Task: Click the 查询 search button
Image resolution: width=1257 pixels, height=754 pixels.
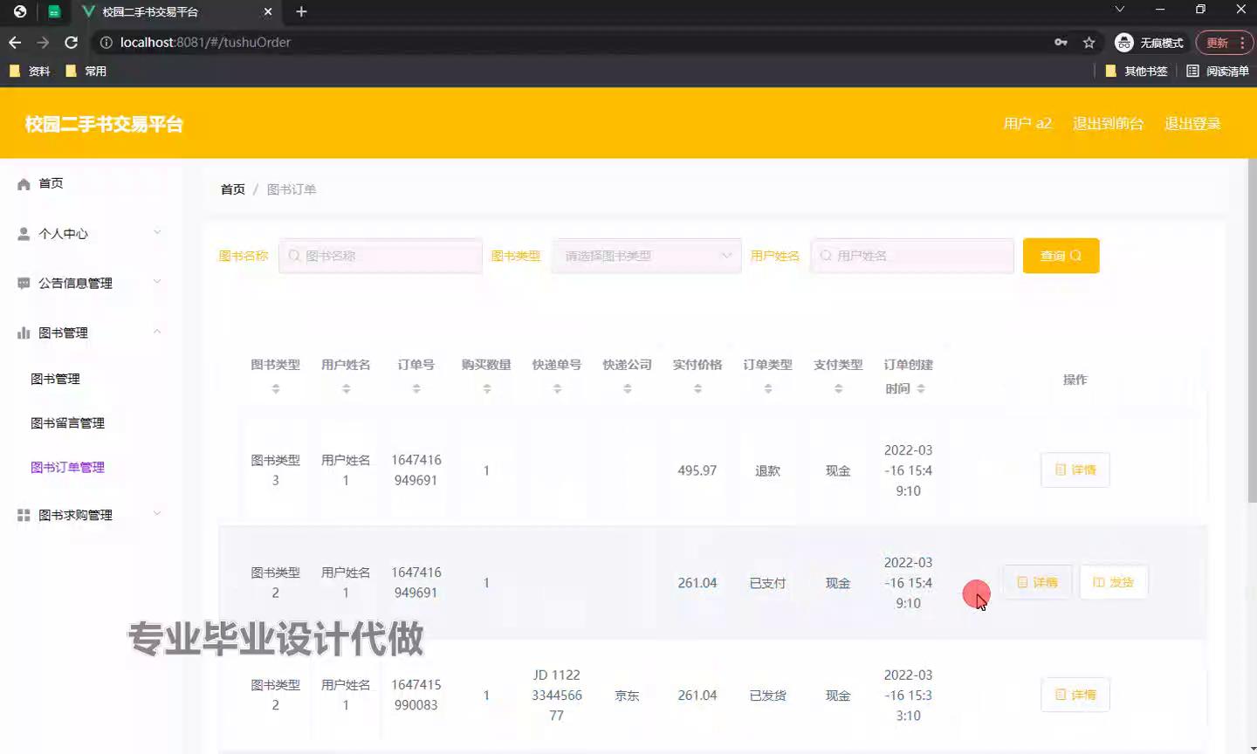Action: tap(1061, 256)
